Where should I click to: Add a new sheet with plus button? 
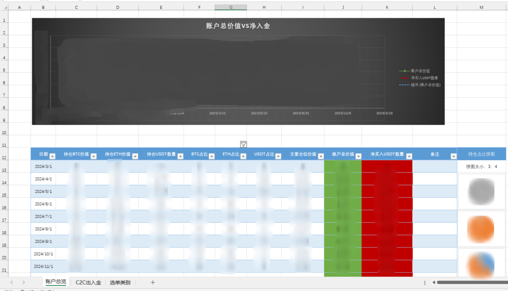(x=153, y=283)
